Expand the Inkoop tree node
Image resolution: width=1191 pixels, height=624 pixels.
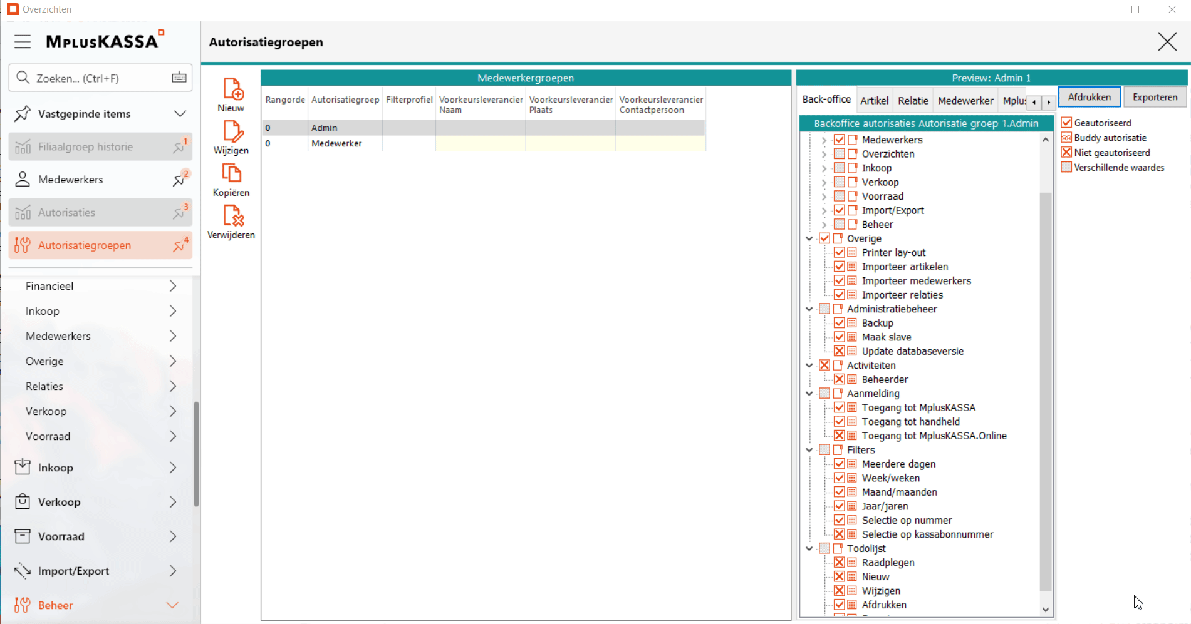824,168
